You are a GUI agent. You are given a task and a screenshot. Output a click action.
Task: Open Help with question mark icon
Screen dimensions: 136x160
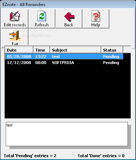[96, 19]
